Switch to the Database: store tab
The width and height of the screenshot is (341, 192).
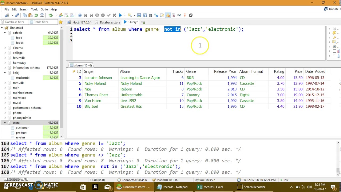pos(108,22)
